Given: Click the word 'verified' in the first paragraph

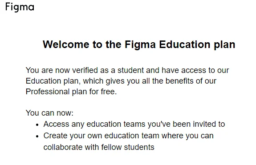Looking at the screenshot, I should (85, 70).
